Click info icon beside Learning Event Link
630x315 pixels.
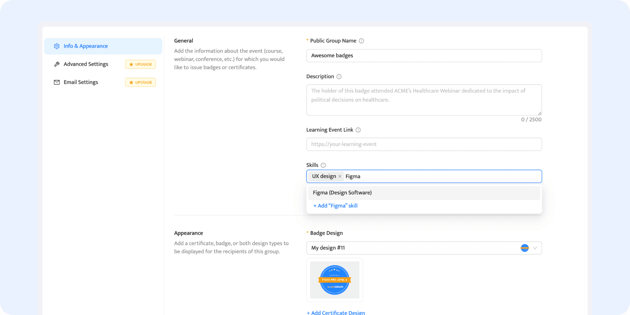pyautogui.click(x=358, y=130)
